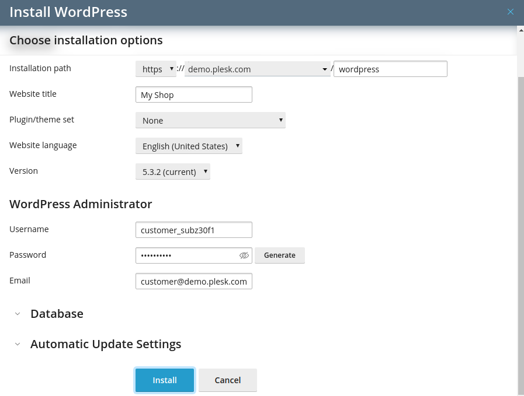Select the Website title field containing My Shop
The width and height of the screenshot is (524, 396).
coord(193,94)
